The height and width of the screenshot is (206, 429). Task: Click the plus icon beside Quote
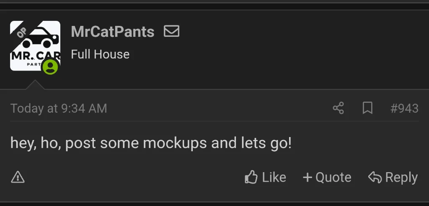coord(308,178)
